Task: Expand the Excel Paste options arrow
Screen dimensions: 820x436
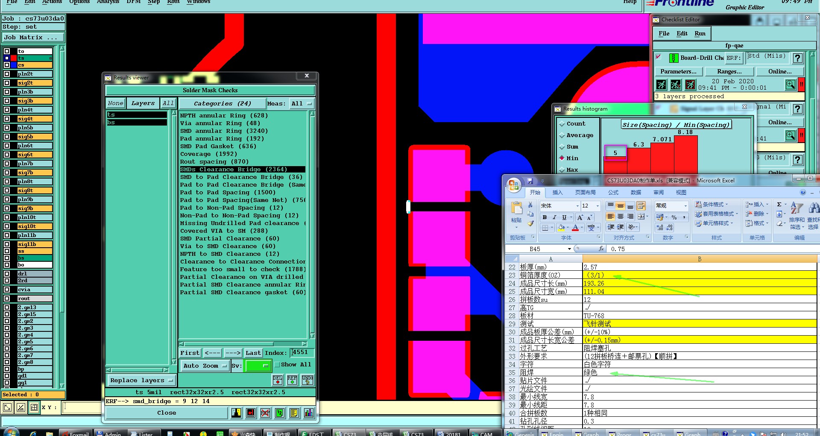Action: pos(516,228)
